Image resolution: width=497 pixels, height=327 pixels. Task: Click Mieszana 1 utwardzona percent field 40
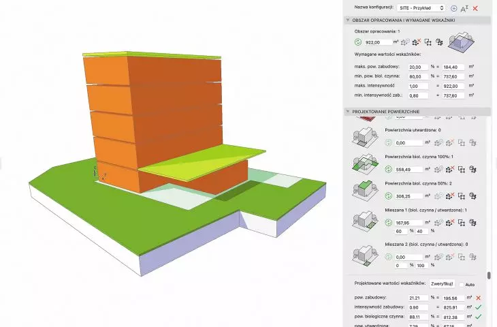click(422, 231)
